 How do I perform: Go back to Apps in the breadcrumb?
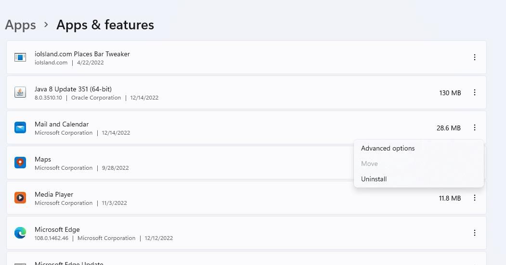[20, 25]
